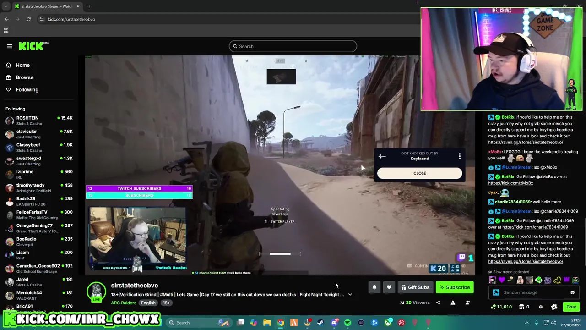
Task: Open the browser apps grid shortcut
Action: point(6,31)
